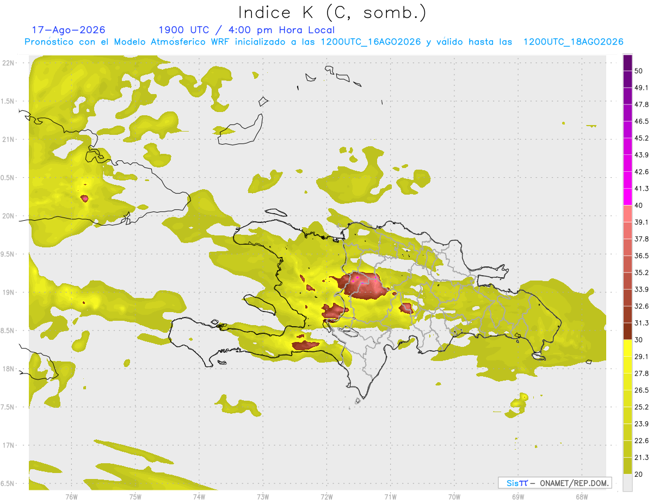653x504 pixels.
Task: Click the colorbar value "22.6"
Action: (642, 440)
